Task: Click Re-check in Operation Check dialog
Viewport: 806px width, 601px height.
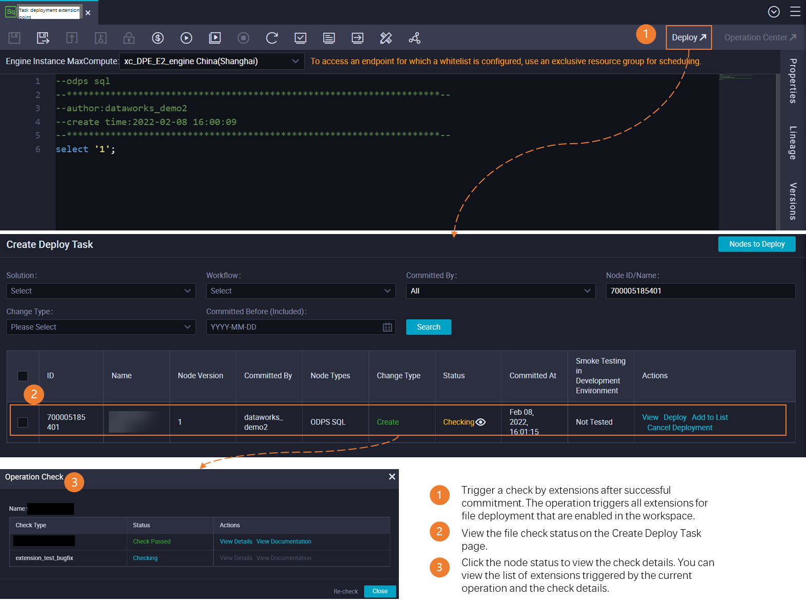Action: click(x=346, y=591)
